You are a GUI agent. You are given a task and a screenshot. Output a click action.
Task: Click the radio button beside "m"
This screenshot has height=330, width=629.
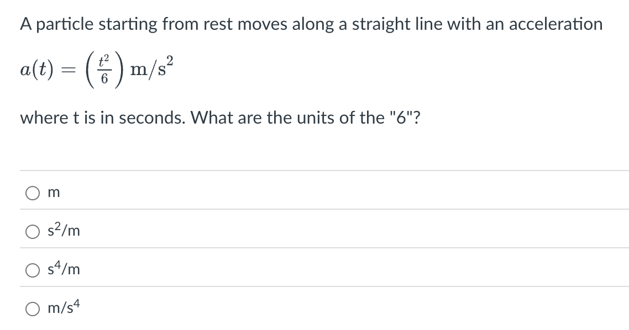[32, 192]
